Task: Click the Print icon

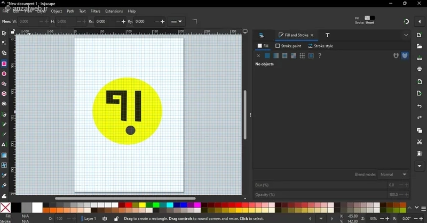Action: 420,69
